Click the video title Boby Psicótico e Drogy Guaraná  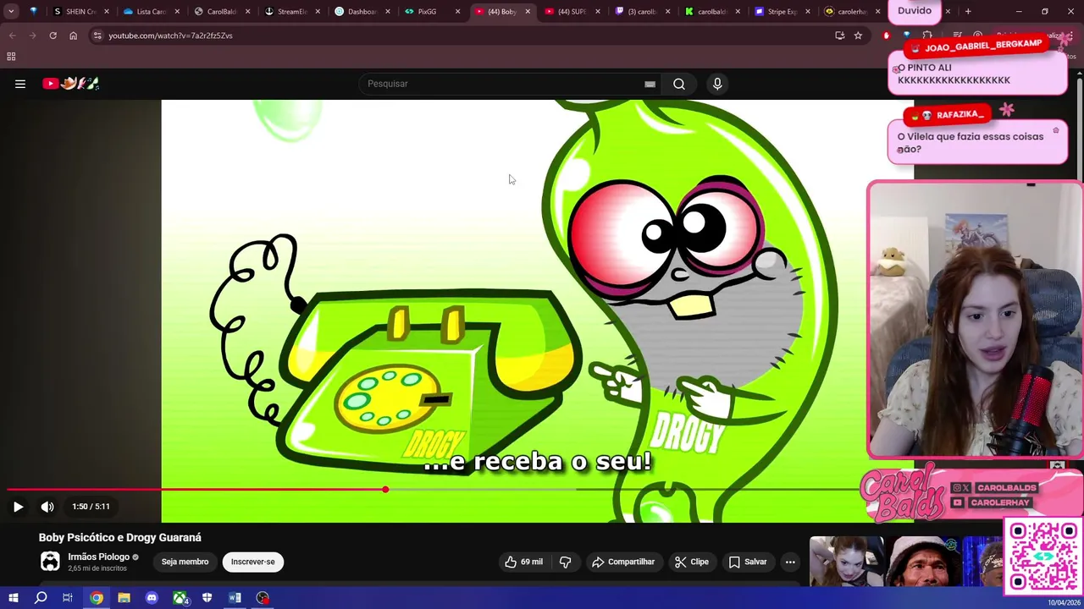[119, 537]
